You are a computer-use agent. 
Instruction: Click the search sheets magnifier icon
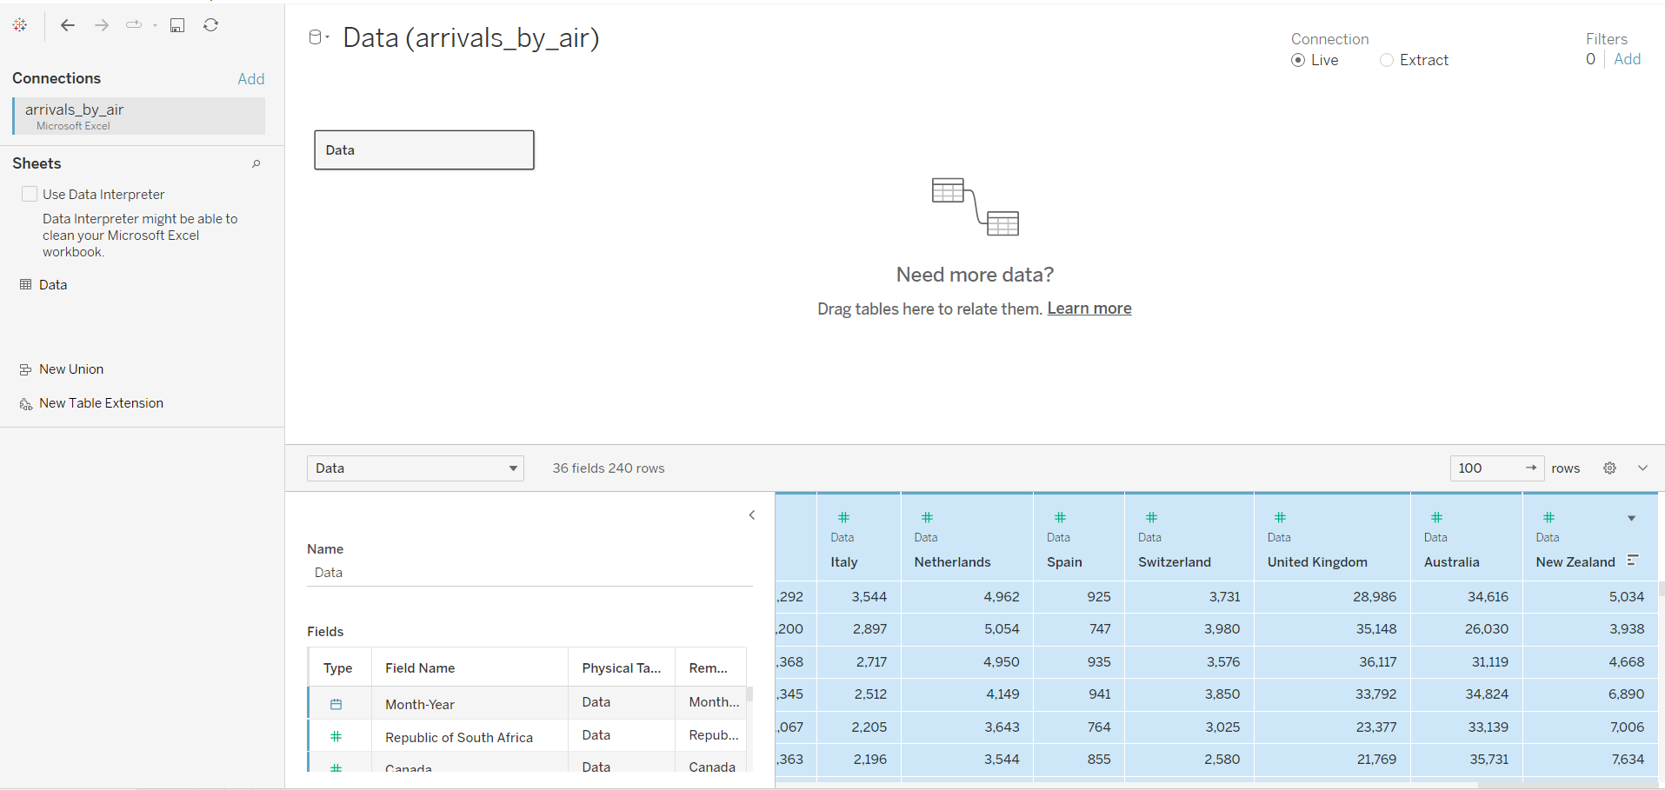coord(256,163)
